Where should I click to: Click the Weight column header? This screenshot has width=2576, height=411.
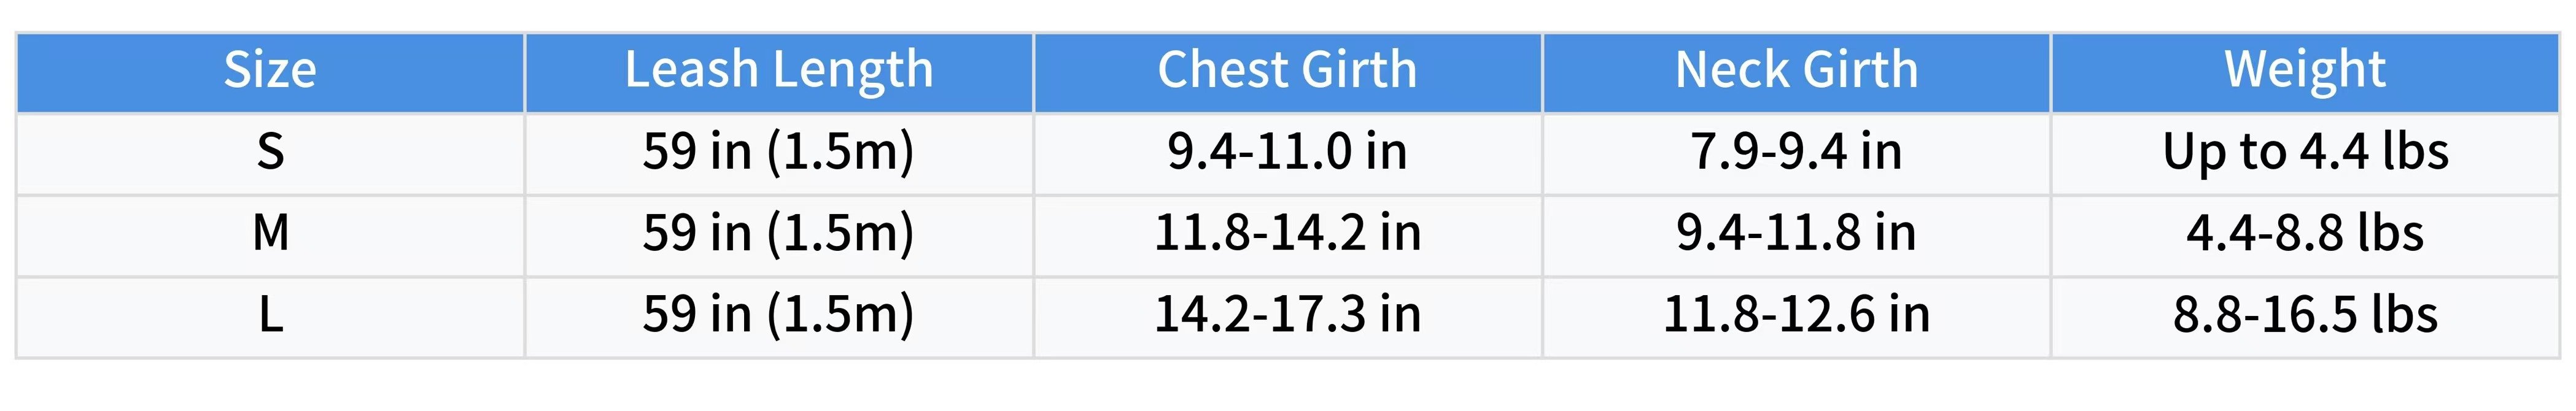(x=2305, y=72)
